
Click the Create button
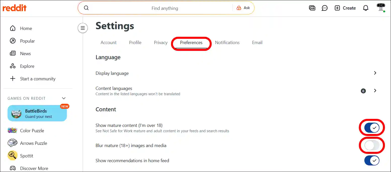coord(345,8)
